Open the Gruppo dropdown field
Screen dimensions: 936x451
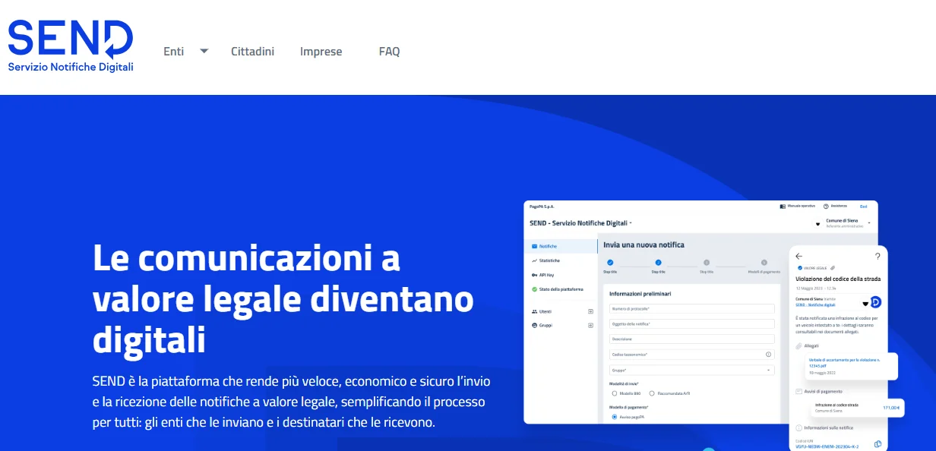(691, 370)
